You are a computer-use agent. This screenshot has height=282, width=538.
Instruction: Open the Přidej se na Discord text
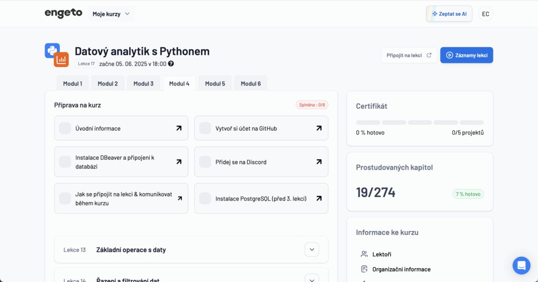pos(241,162)
